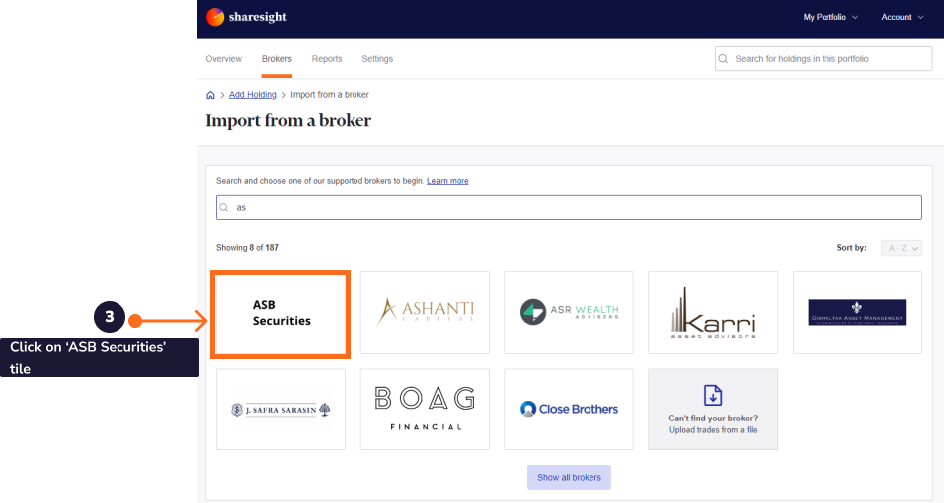This screenshot has height=503, width=944.
Task: Focus the broker search field containing 'as'
Action: pyautogui.click(x=569, y=208)
